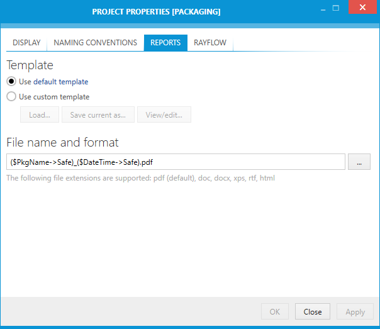Click the Apply button
This screenshot has height=329, width=380.
coord(355,311)
